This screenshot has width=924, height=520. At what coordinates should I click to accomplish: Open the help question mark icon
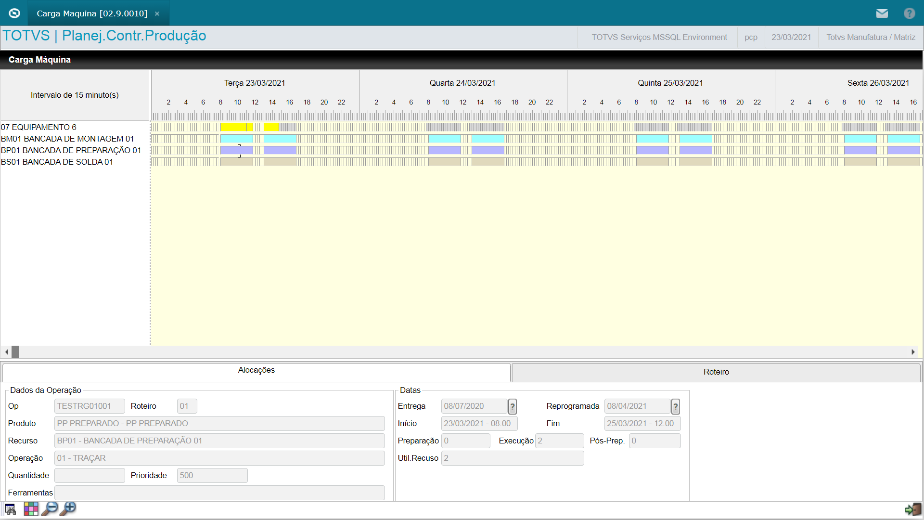pyautogui.click(x=909, y=13)
